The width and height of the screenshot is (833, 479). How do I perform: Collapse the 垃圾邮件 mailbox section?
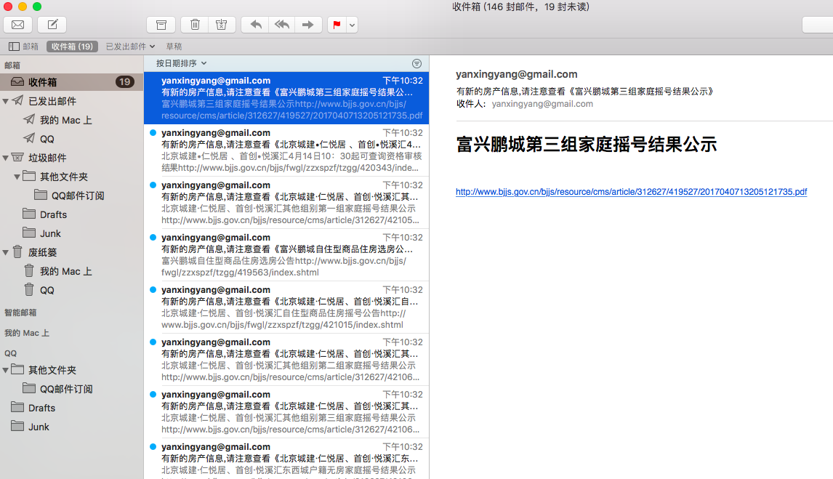click(6, 156)
